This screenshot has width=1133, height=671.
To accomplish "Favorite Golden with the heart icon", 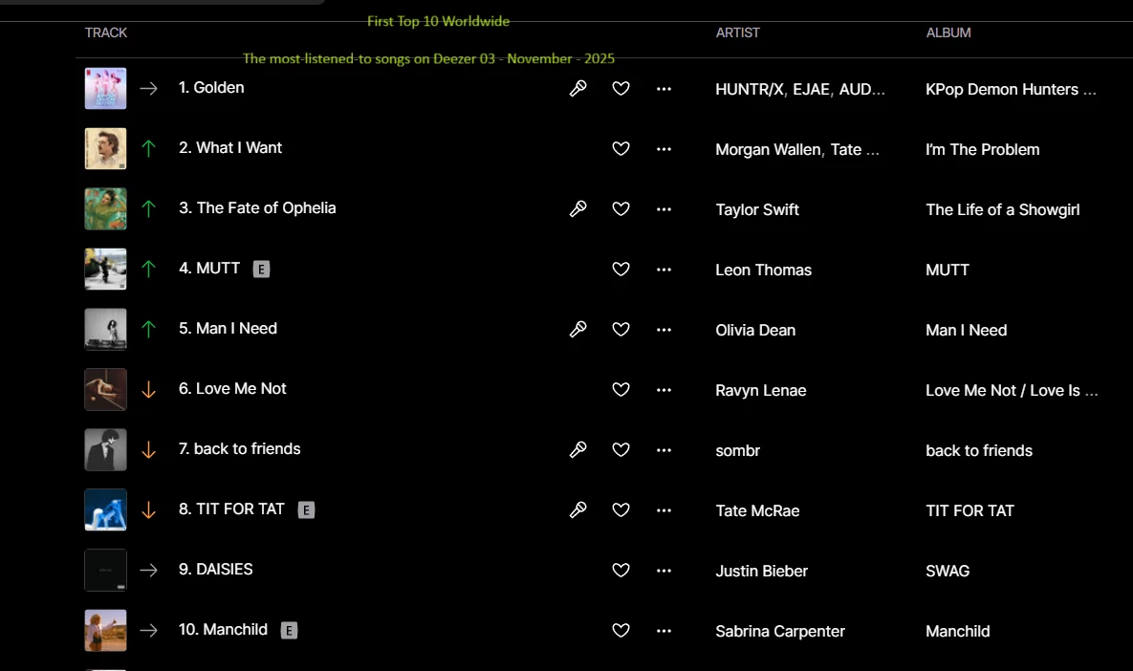I will coord(621,88).
